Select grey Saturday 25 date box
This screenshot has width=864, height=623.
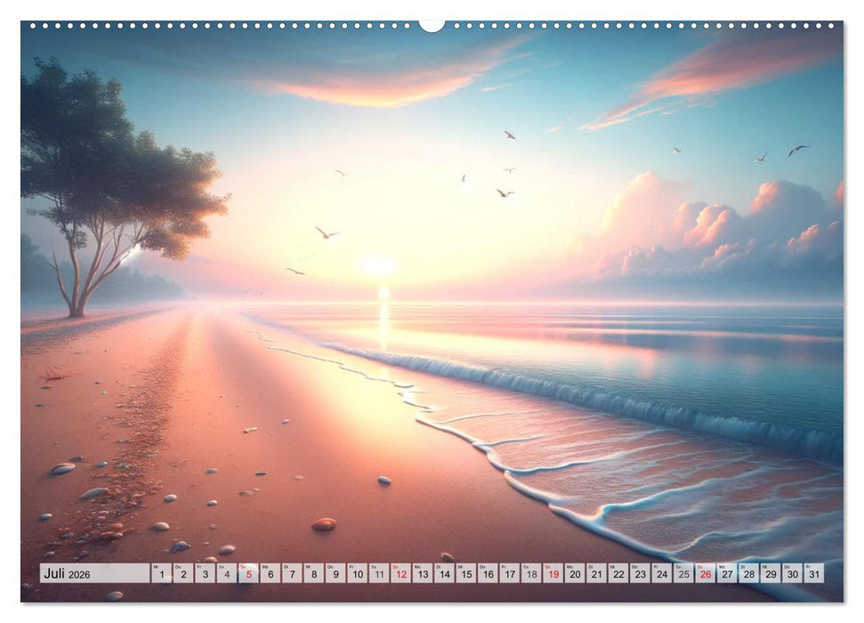[x=683, y=573]
